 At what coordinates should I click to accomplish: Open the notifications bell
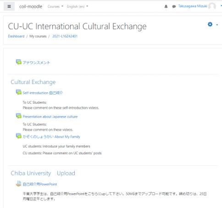(x=166, y=6)
